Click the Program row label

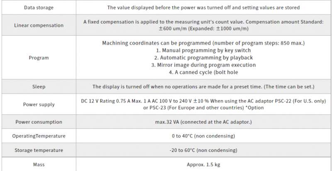[39, 58]
